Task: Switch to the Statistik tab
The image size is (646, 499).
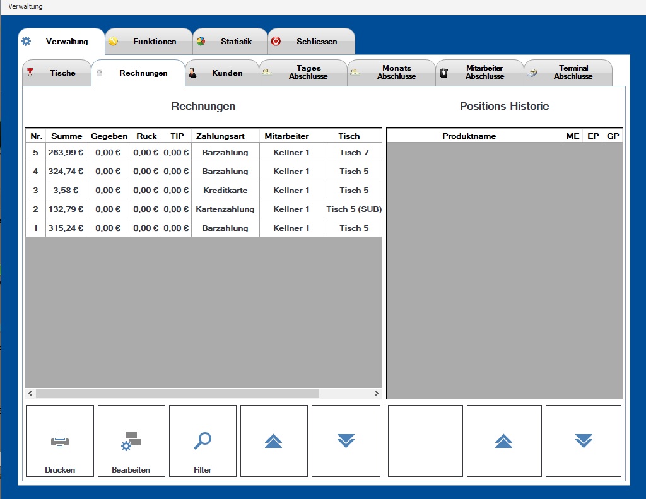Action: point(230,42)
